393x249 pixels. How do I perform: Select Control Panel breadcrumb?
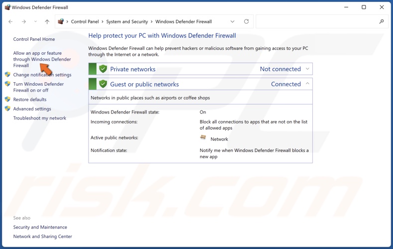tap(85, 21)
